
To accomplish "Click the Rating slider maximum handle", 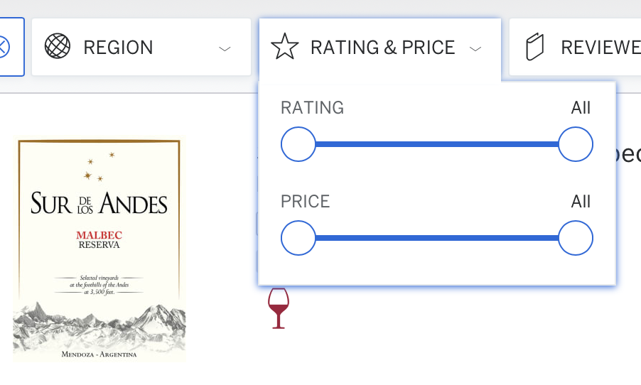I will [576, 144].
